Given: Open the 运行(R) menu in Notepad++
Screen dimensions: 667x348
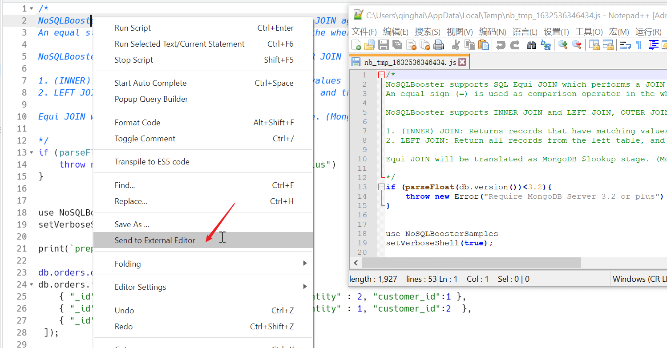Looking at the screenshot, I should click(648, 32).
